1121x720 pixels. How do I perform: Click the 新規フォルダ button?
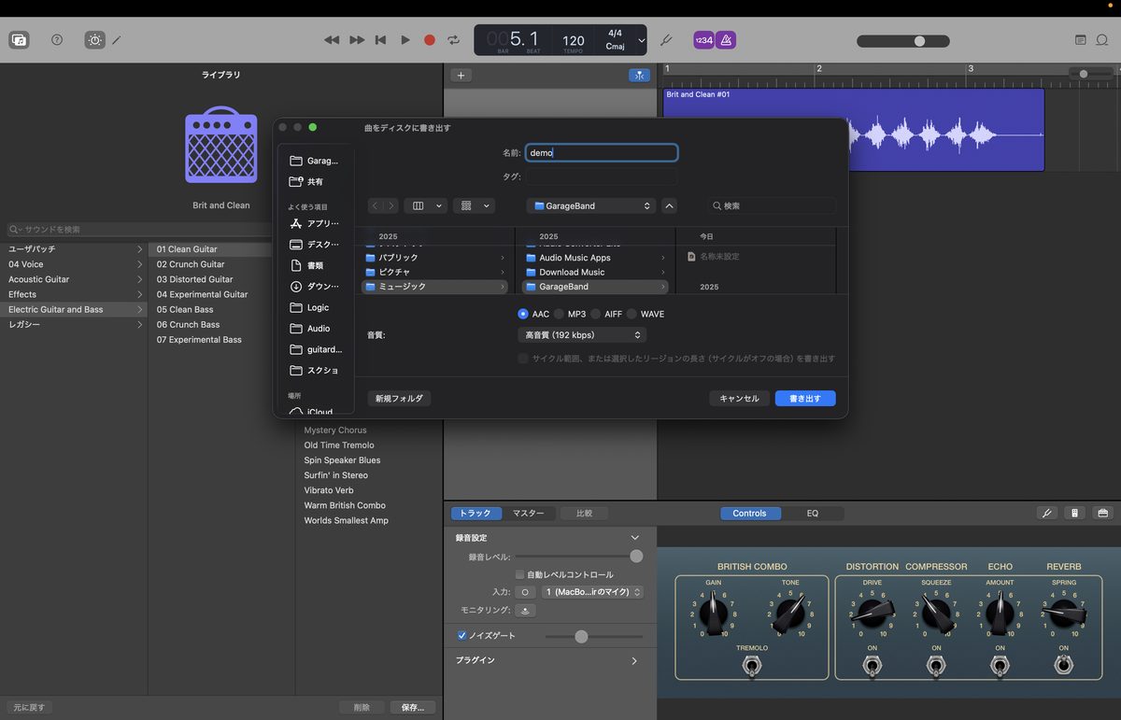coord(399,398)
